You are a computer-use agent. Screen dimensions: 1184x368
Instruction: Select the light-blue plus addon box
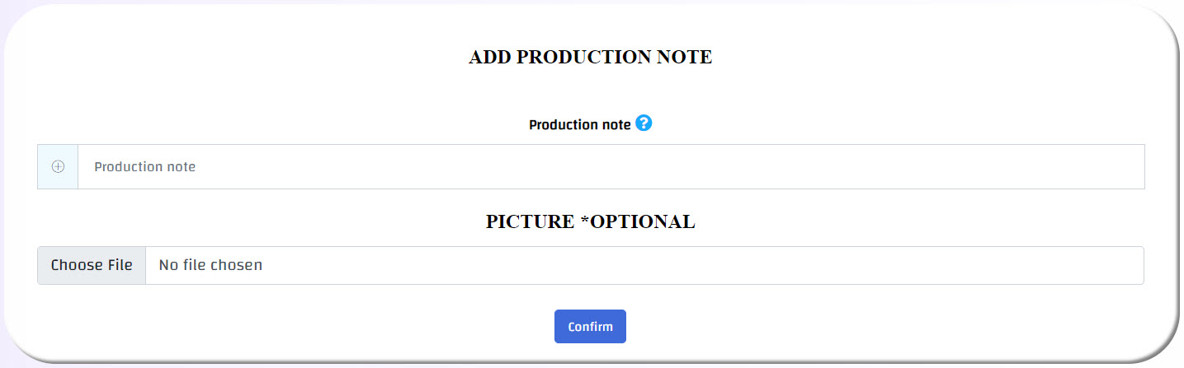[x=58, y=166]
